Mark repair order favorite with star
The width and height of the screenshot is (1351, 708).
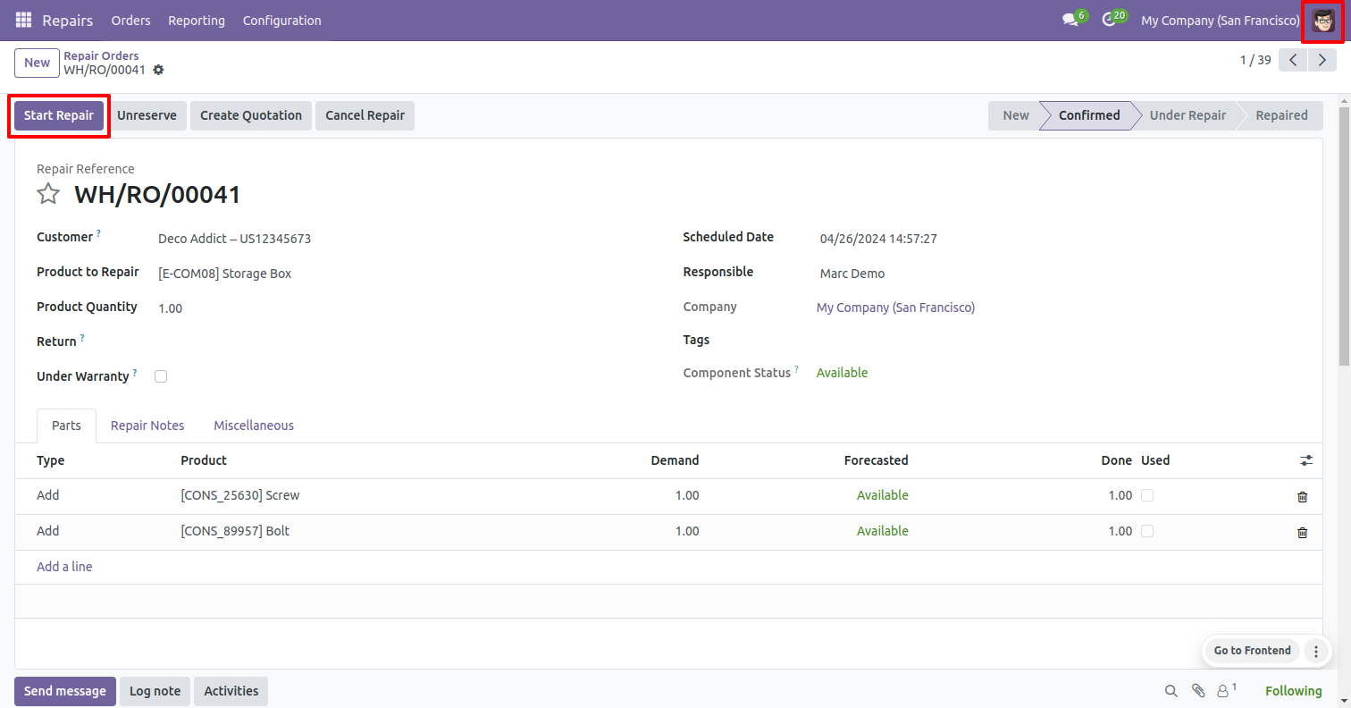coord(48,194)
